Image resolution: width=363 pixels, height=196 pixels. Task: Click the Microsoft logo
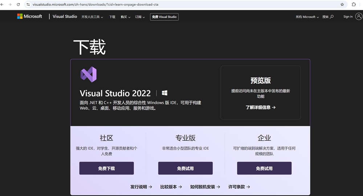[30, 16]
